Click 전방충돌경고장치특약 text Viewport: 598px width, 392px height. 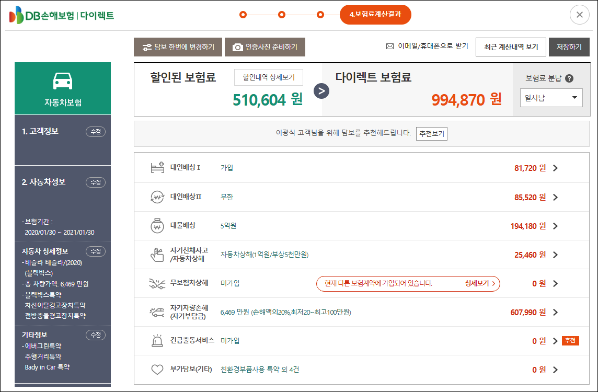click(x=55, y=316)
